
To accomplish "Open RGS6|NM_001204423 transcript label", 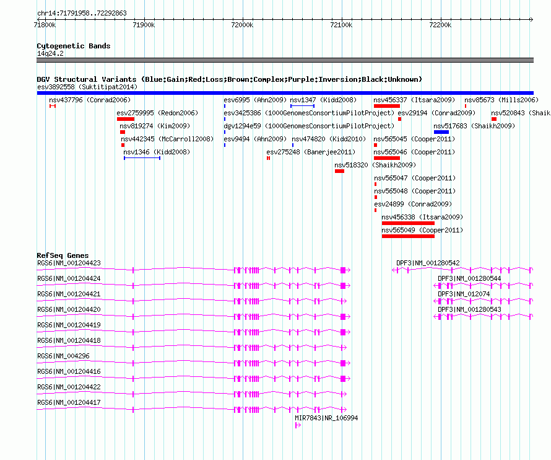I will pyautogui.click(x=69, y=263).
